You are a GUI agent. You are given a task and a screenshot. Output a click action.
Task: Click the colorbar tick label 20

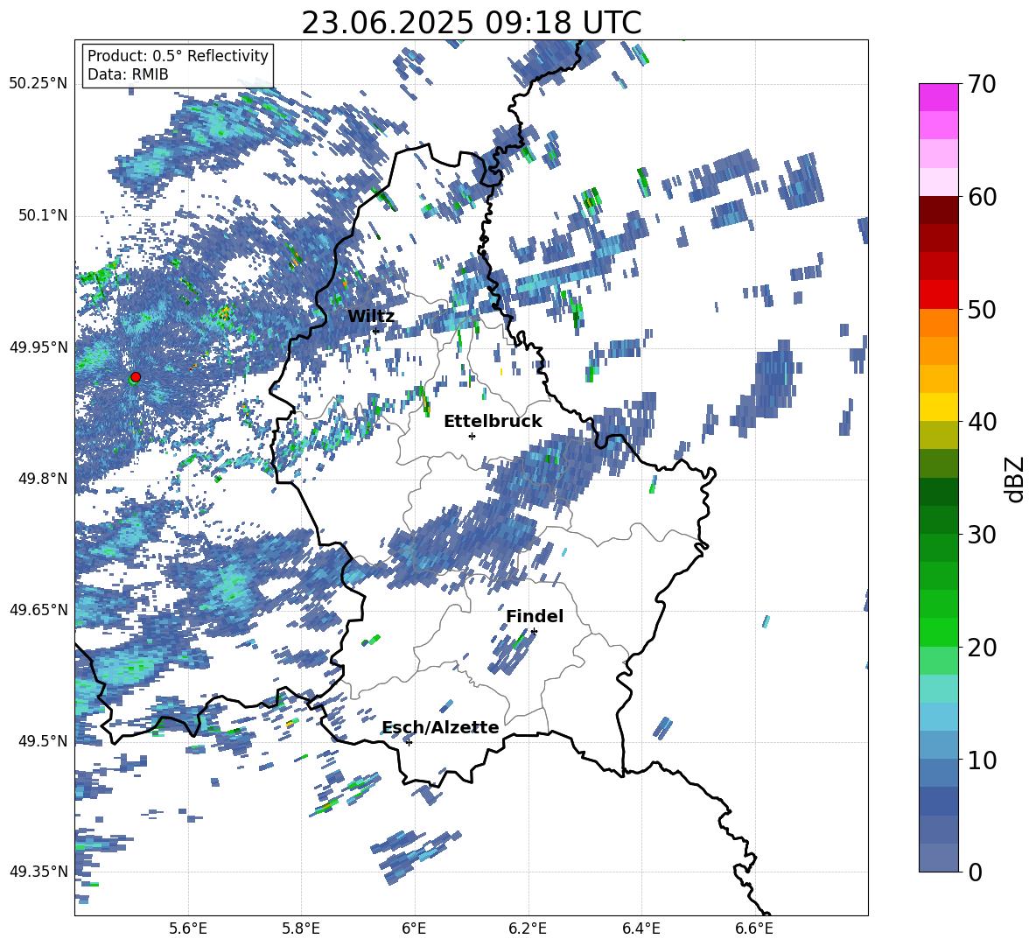point(982,648)
